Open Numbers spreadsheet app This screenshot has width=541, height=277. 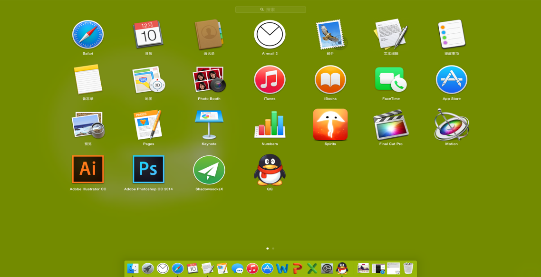click(x=270, y=125)
